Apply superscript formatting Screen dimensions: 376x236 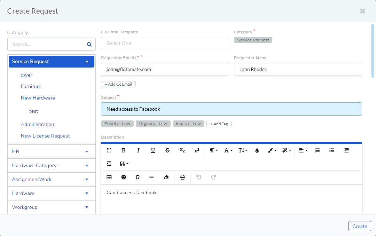click(197, 150)
